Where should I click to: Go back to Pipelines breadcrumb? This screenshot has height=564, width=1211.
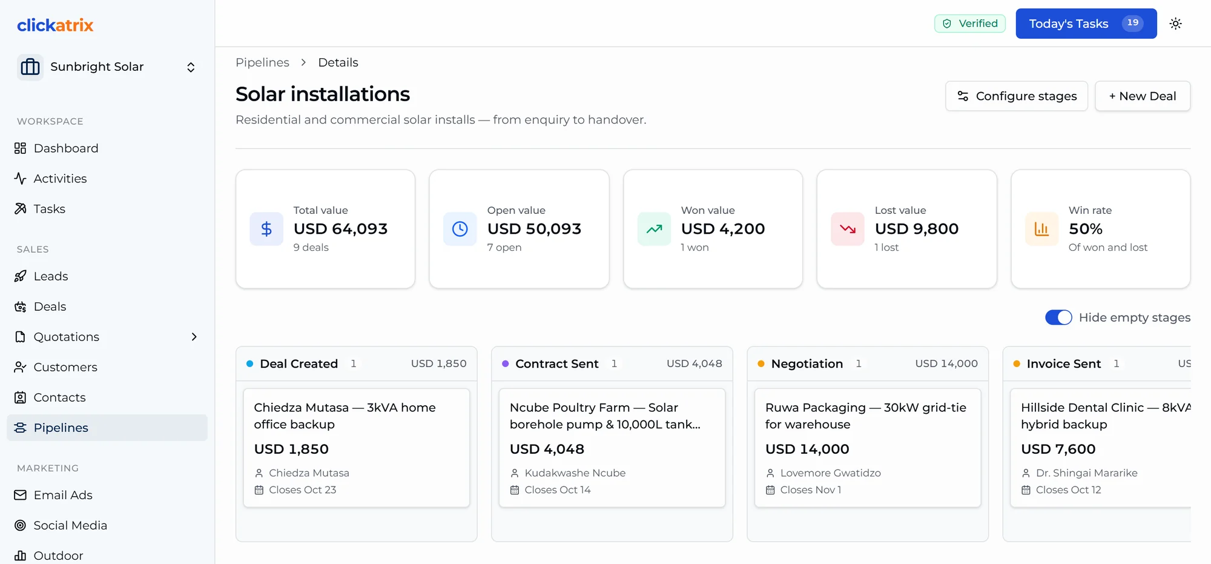pos(262,62)
